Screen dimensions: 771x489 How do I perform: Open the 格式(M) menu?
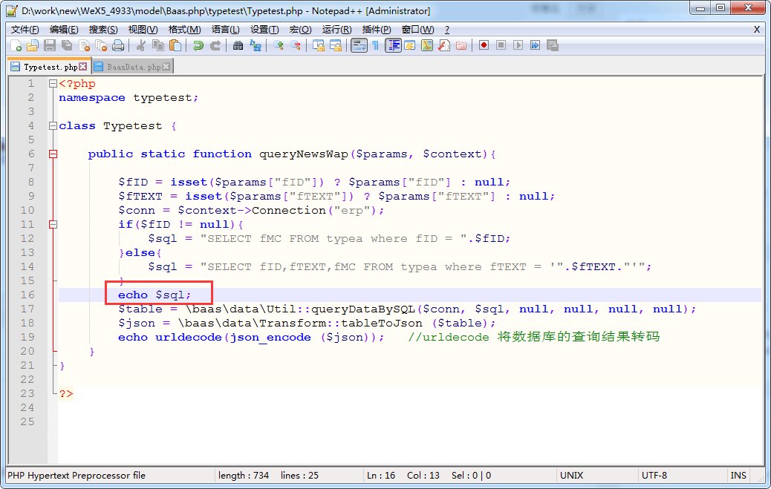click(x=184, y=30)
